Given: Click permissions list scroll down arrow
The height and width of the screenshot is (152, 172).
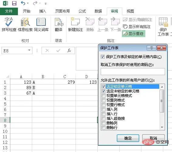Looking at the screenshot, I should click(162, 127).
